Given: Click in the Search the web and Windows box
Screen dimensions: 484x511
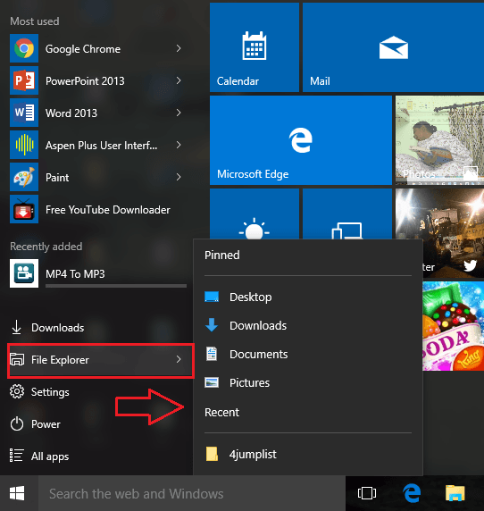Looking at the screenshot, I should [192, 493].
